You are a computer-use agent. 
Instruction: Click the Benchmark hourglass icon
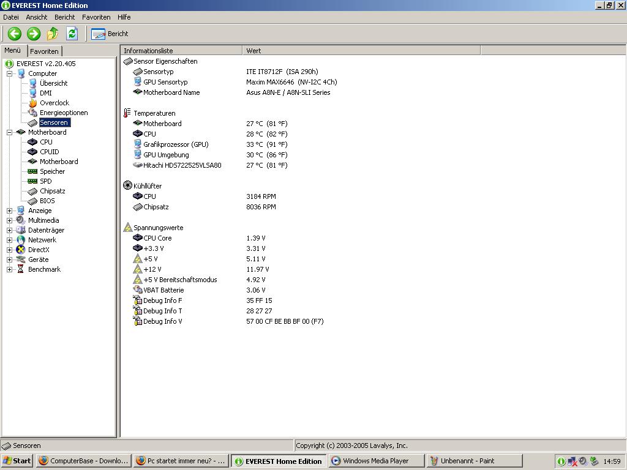(21, 269)
